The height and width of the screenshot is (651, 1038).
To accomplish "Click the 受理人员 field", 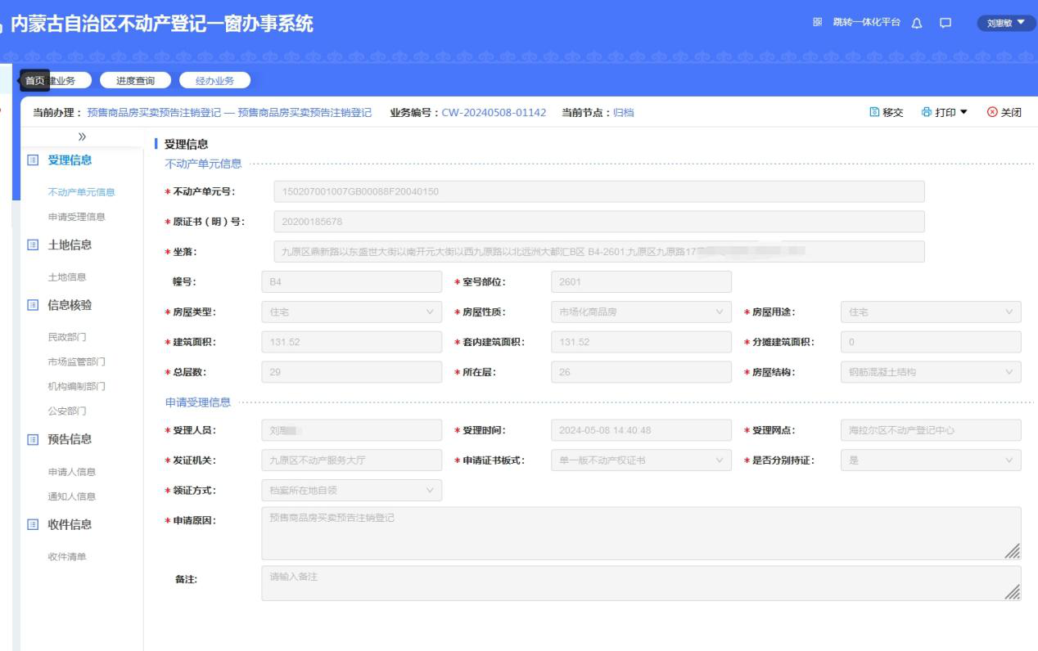I will (x=351, y=430).
